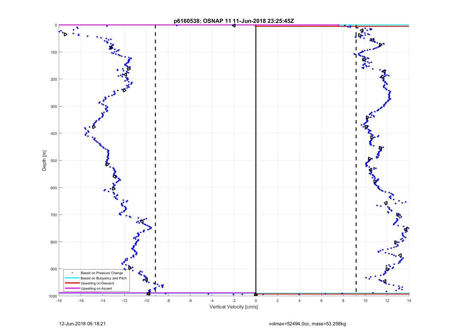The image size is (452, 333).
Task: Click the velocity axis tick label "-18"
Action: pyautogui.click(x=59, y=301)
